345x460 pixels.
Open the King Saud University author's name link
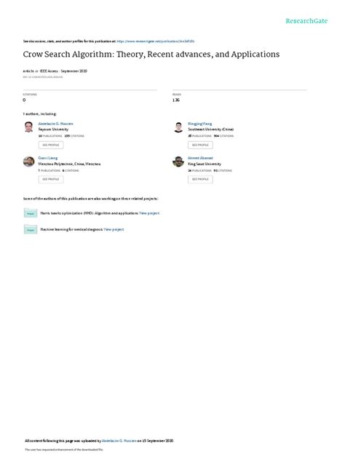[200, 158]
